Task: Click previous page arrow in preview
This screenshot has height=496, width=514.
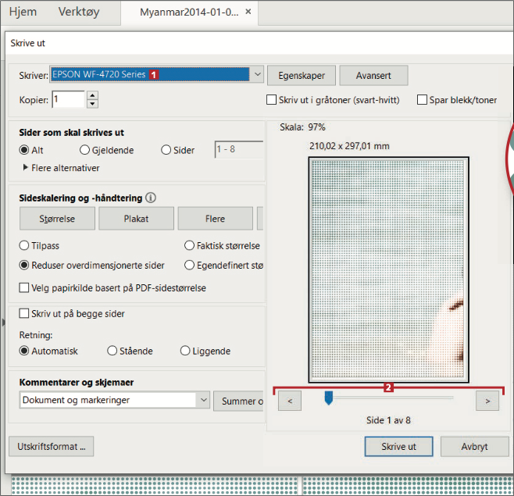Action: (x=290, y=401)
